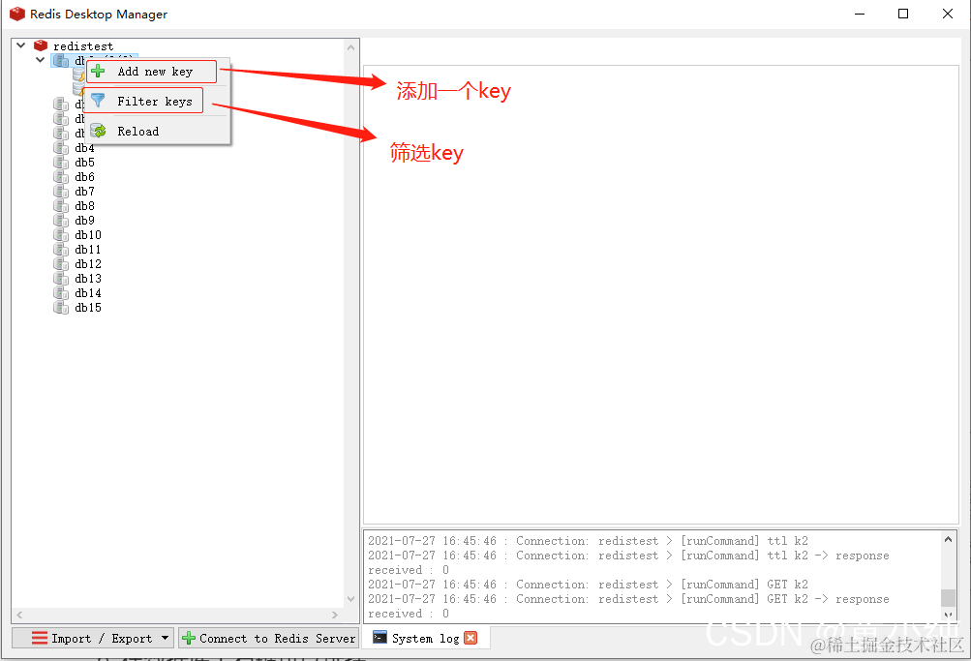Screen dimensions: 971x661
Task: Click the Reload refresh icon
Action: pos(98,131)
